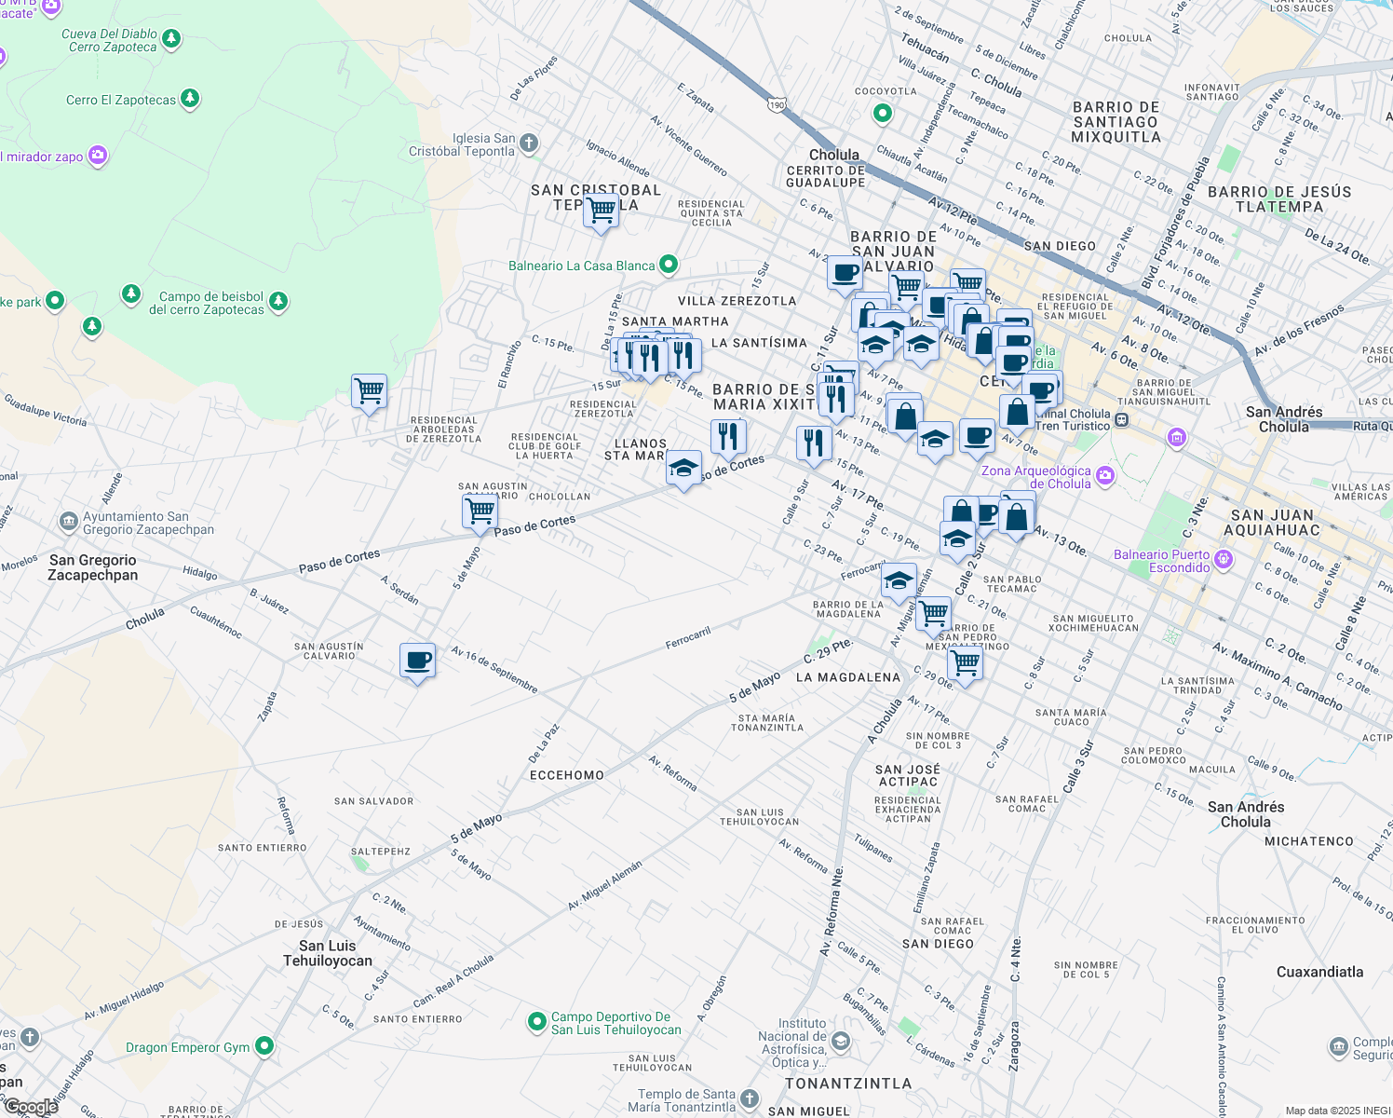Click the Ayuntamiento San Gregorio Zacapechpan marker
1393x1118 pixels.
coord(69,521)
